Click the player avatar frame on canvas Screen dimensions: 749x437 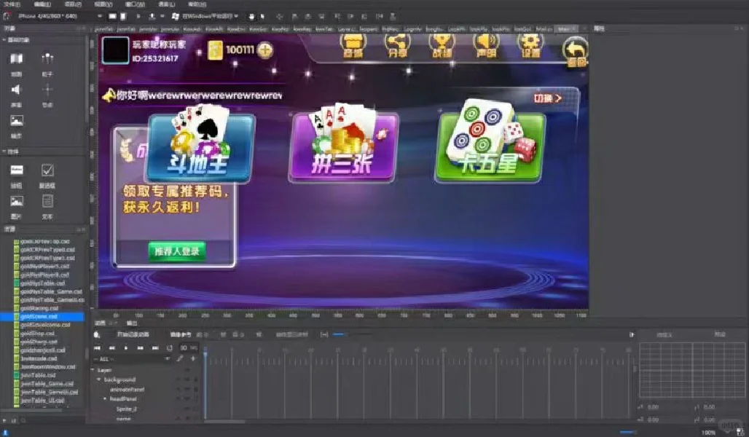115,50
